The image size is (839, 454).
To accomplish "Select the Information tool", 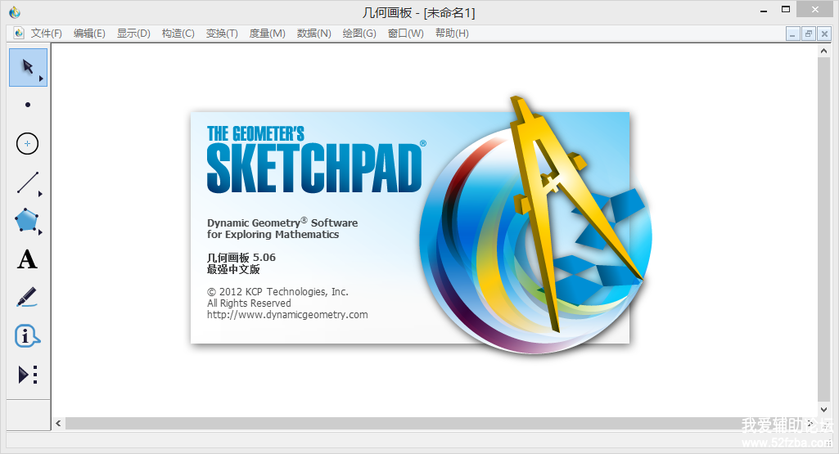I will (27, 336).
